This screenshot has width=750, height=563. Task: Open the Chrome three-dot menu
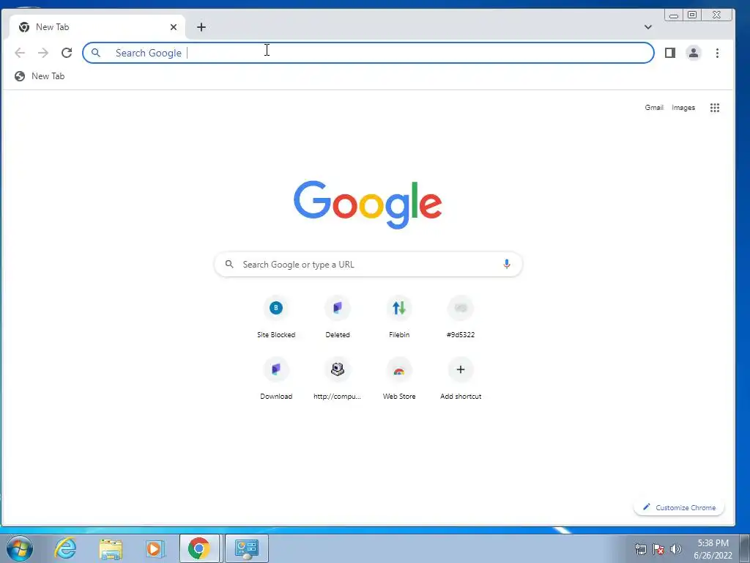click(x=717, y=53)
